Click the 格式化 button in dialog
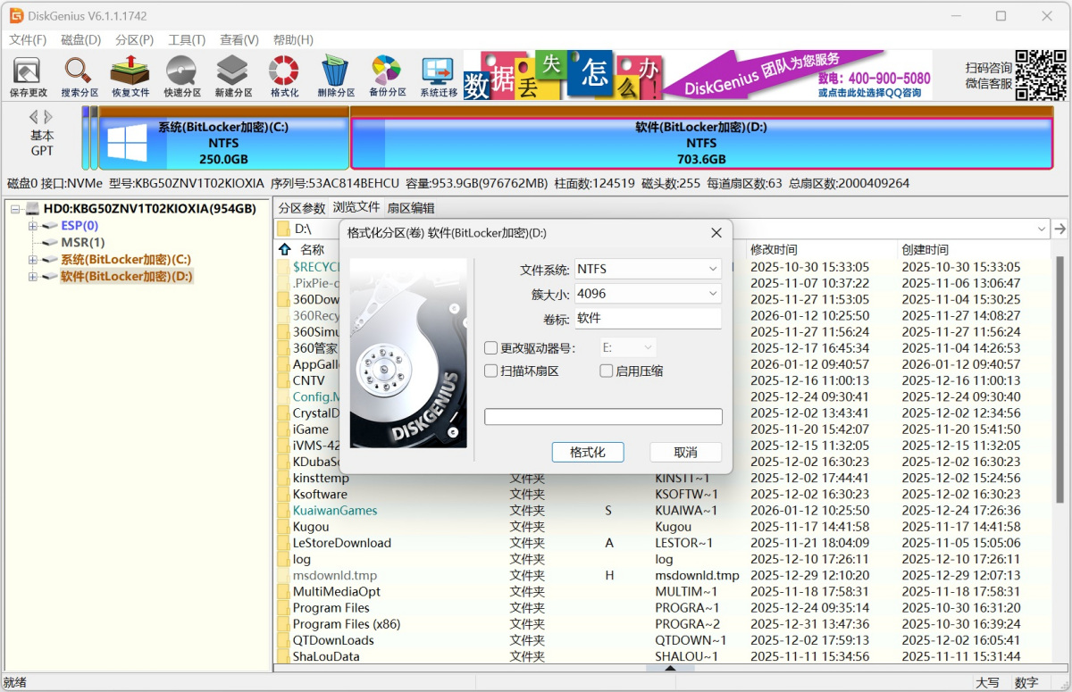 (587, 452)
